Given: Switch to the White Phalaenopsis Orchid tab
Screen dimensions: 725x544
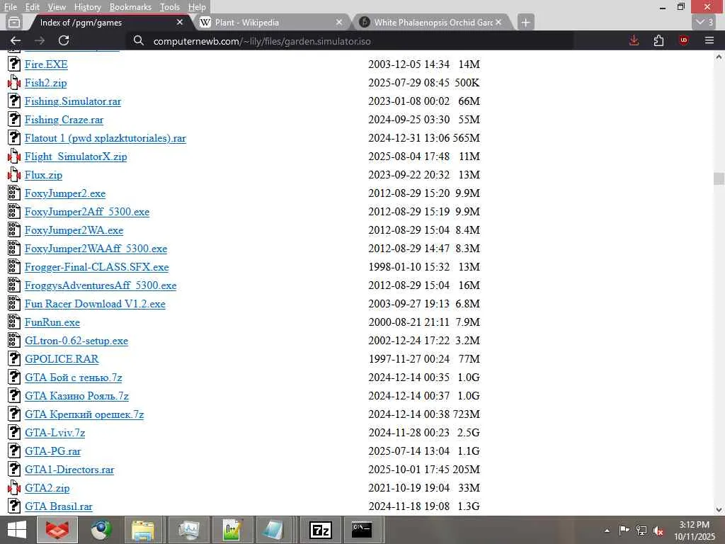Looking at the screenshot, I should click(433, 22).
